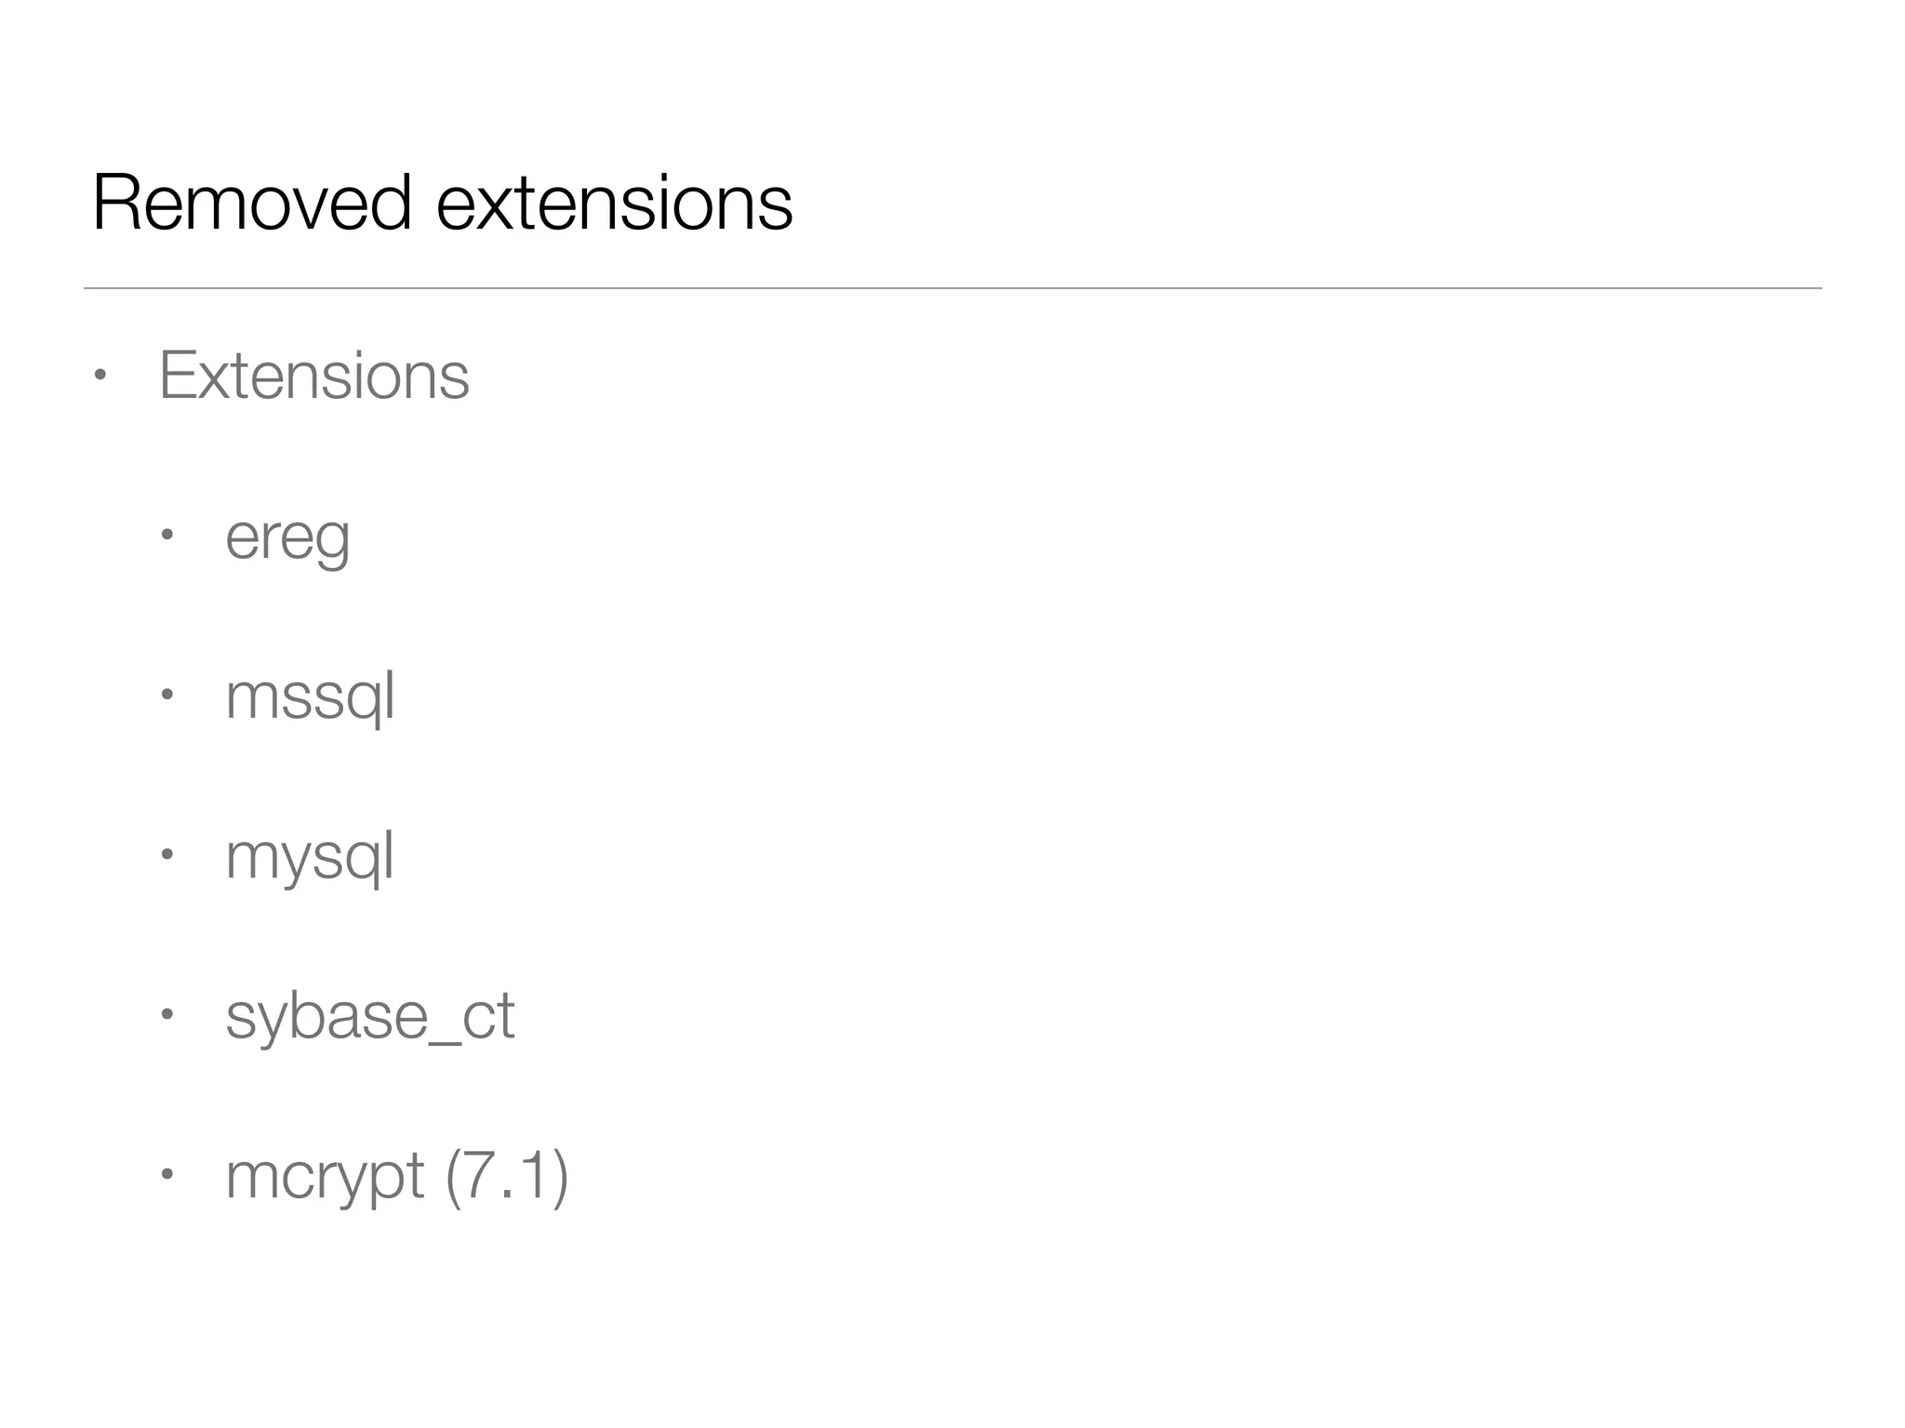Select the word 'extensions' in title

coord(614,203)
